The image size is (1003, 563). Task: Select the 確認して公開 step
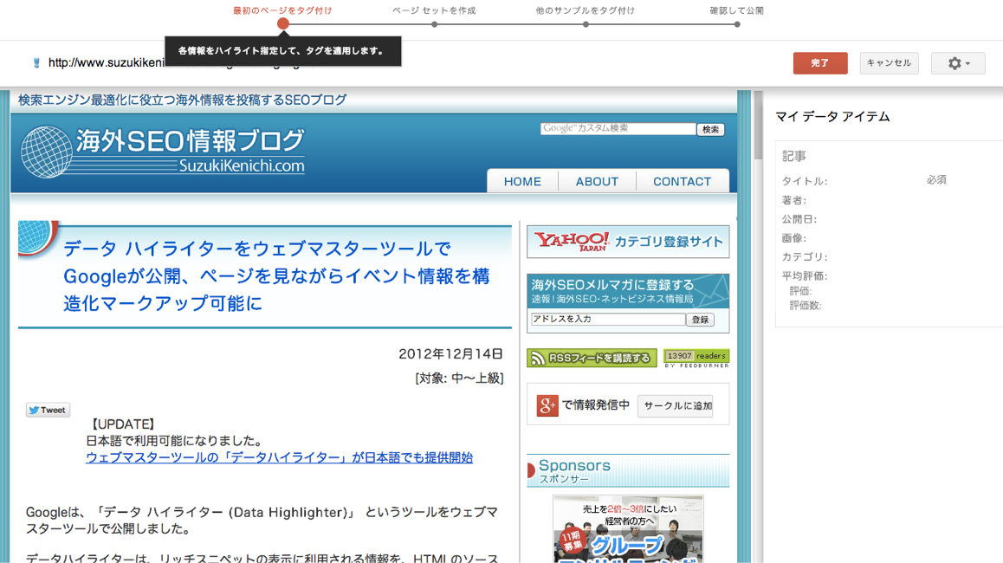click(737, 11)
